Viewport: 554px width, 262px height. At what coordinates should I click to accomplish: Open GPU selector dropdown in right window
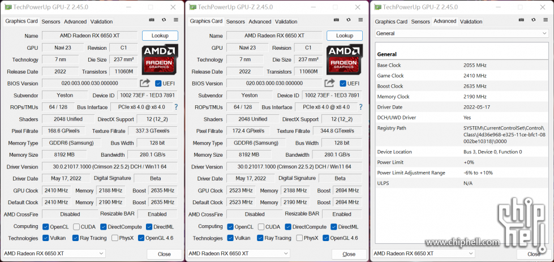coord(424,253)
